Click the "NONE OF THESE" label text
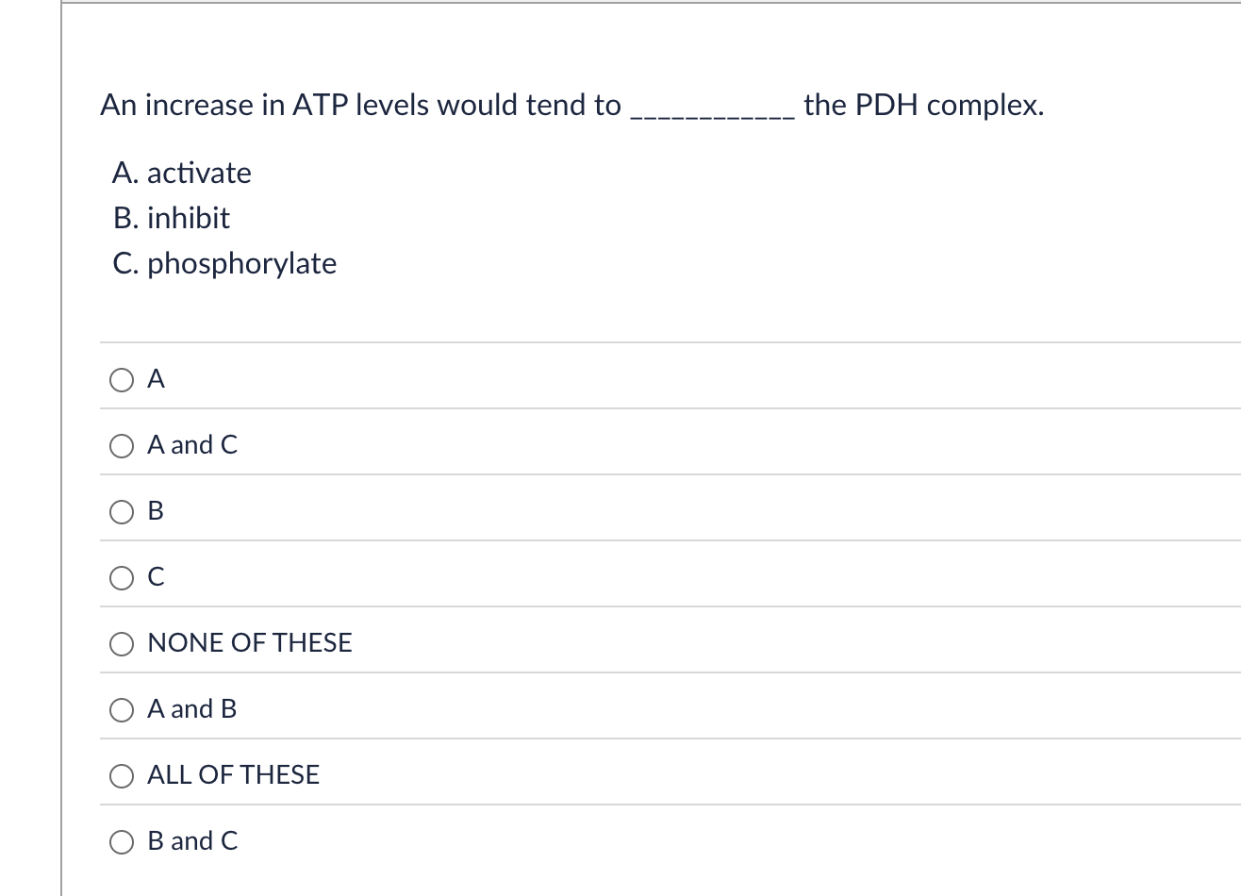This screenshot has height=896, width=1241. point(249,643)
